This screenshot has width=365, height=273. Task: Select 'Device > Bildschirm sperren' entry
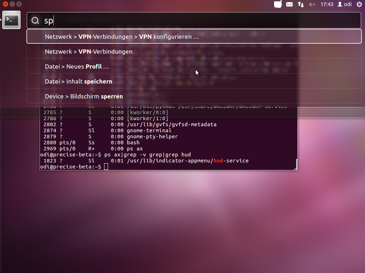coord(194,96)
